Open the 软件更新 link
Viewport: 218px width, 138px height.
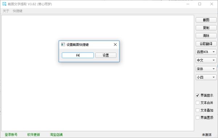pyautogui.click(x=34, y=134)
